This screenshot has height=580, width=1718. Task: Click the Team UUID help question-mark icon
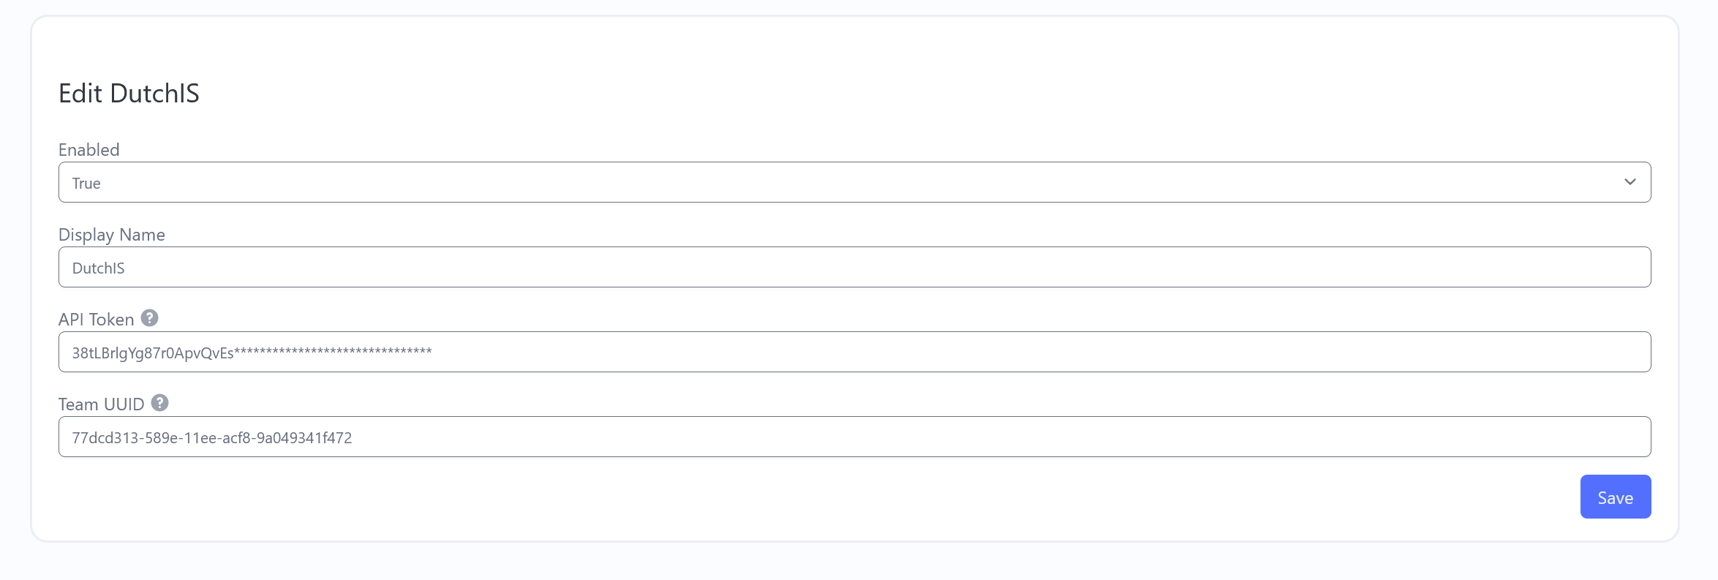(159, 403)
